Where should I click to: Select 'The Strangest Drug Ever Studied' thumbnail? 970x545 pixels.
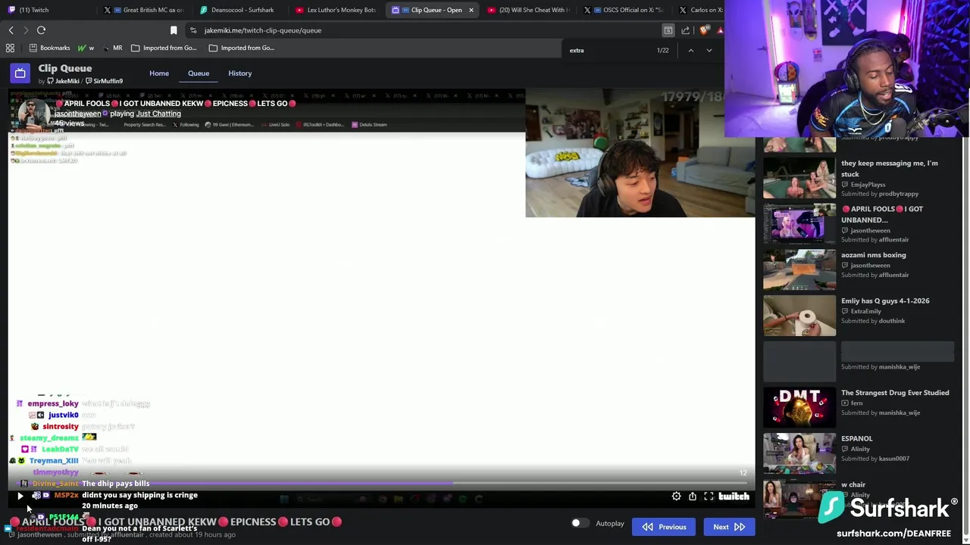coord(799,407)
